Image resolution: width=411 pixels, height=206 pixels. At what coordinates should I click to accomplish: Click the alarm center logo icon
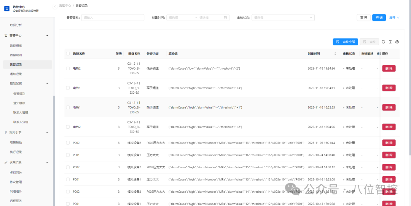(x=7, y=9)
